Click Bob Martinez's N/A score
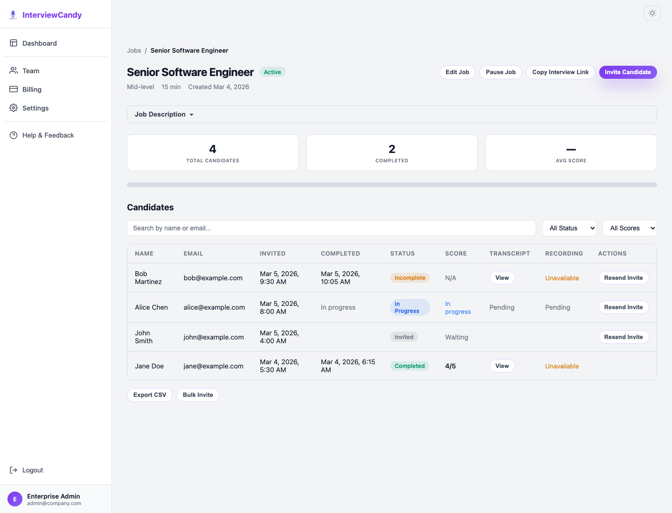 451,278
